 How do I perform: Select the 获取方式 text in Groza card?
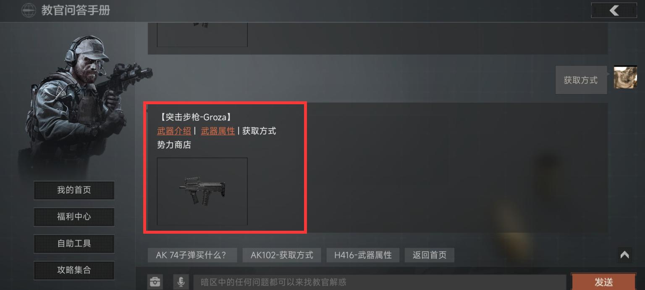(x=259, y=131)
